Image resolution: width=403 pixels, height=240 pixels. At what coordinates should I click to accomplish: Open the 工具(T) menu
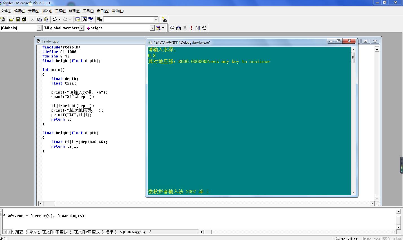tap(88, 11)
